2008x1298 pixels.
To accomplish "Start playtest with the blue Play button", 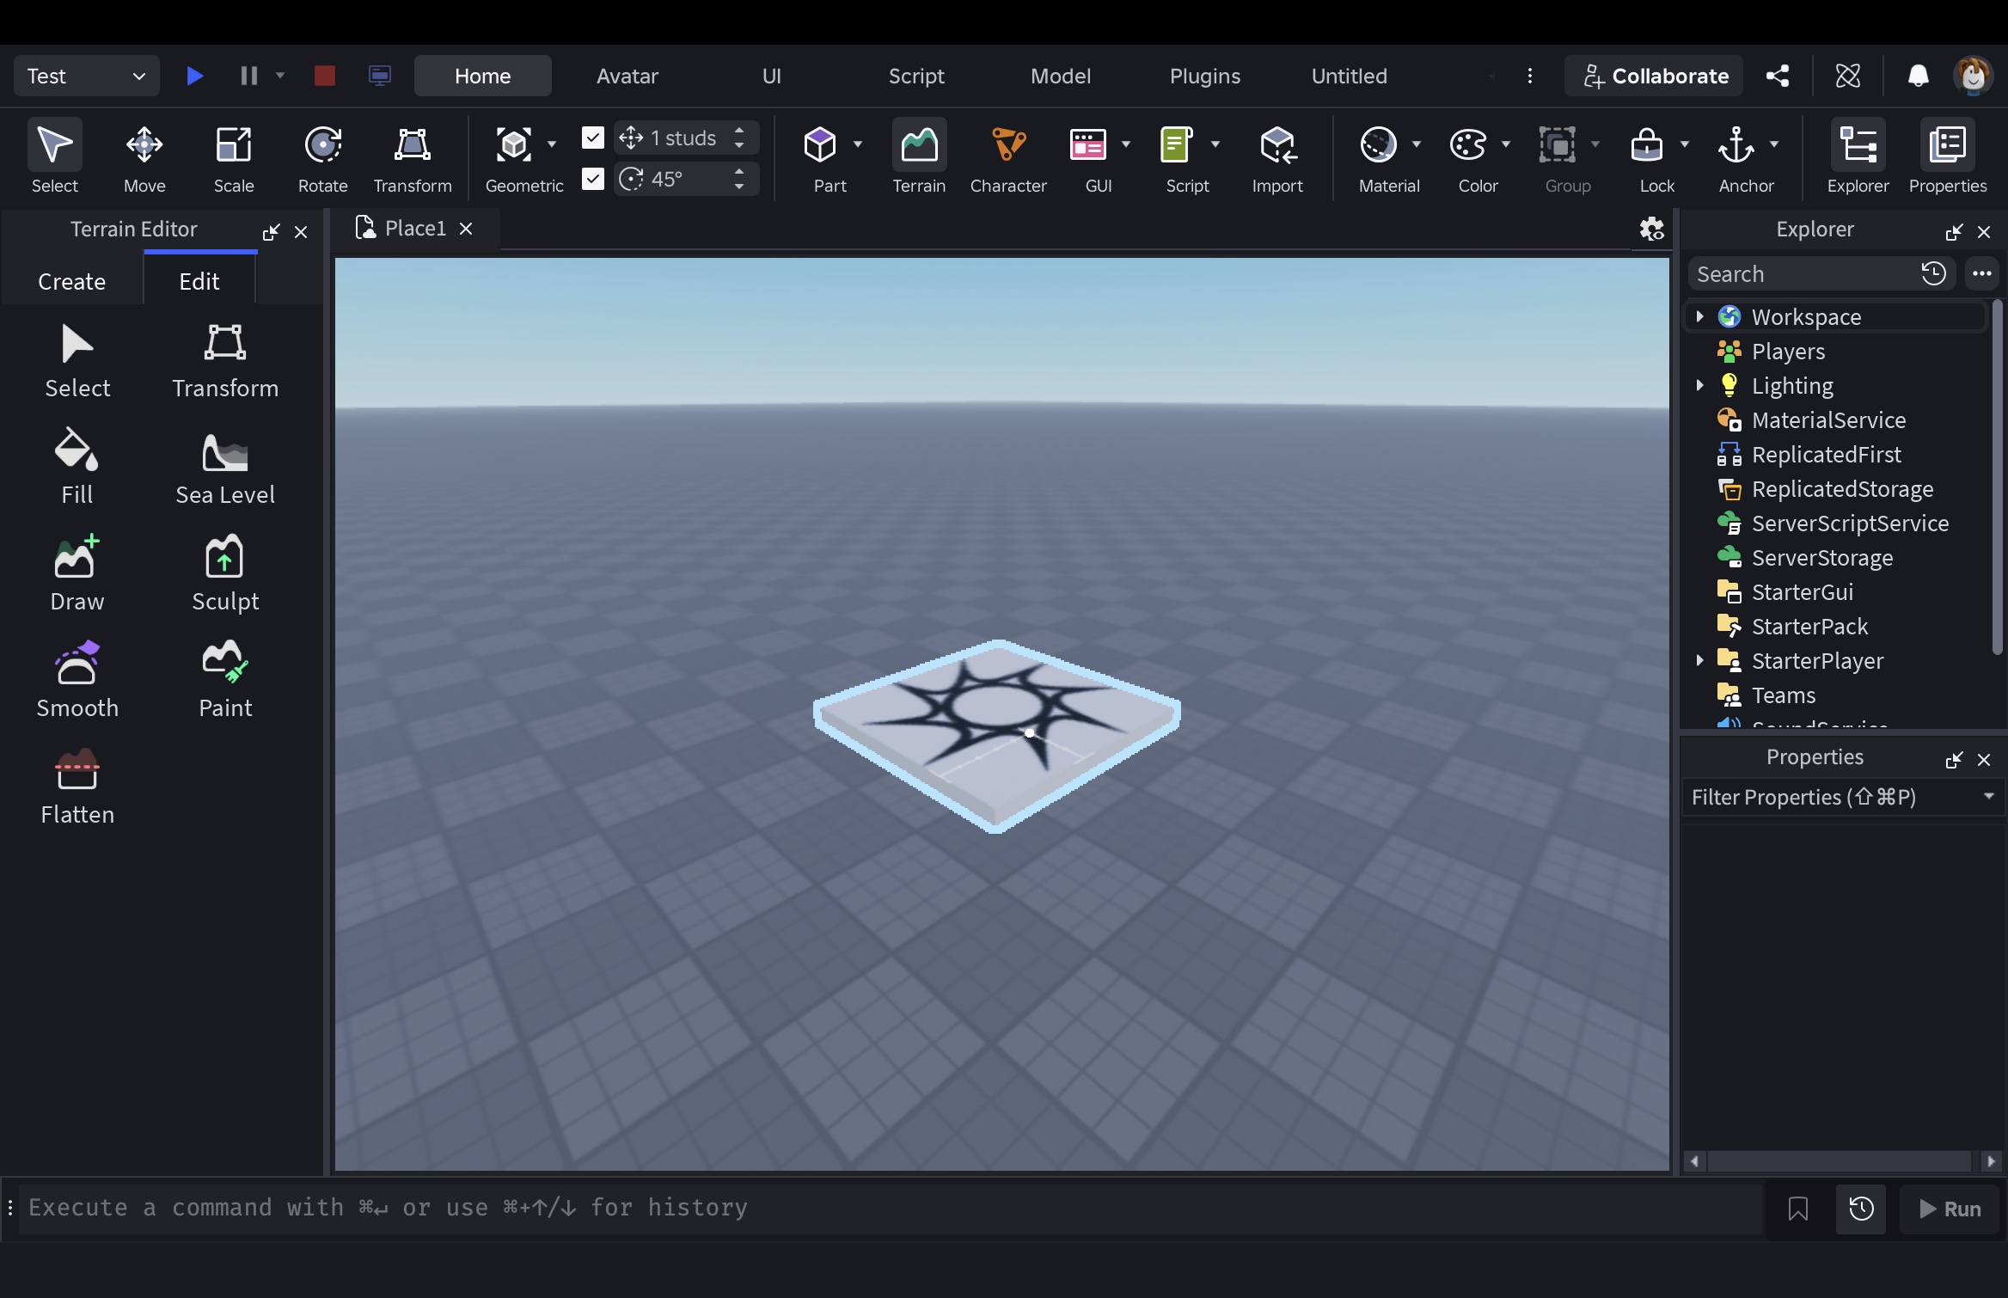I will coord(195,76).
